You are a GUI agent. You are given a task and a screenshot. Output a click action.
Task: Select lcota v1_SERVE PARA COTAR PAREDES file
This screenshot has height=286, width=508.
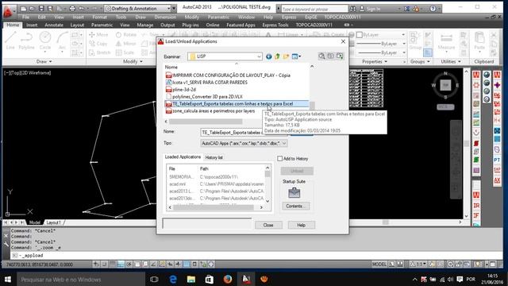pyautogui.click(x=206, y=83)
